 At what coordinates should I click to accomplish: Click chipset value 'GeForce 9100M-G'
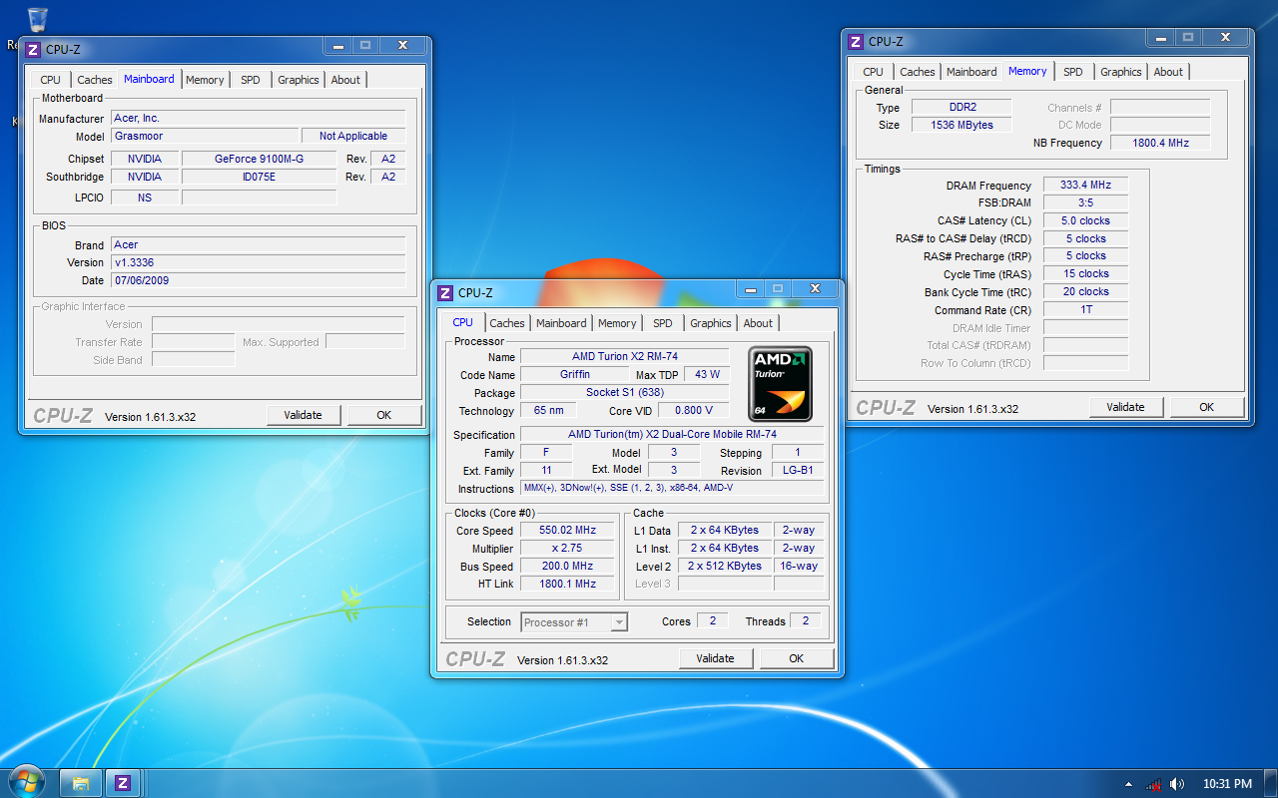260,159
